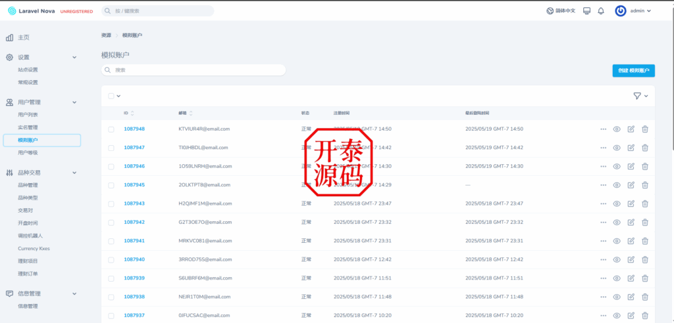The width and height of the screenshot is (674, 323).
Task: Open ID link 1087943
Action: (134, 204)
